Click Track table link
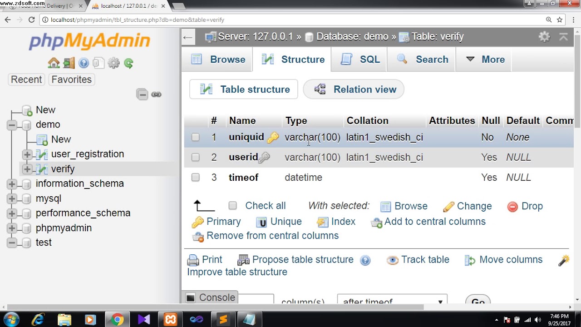Image resolution: width=581 pixels, height=327 pixels. [418, 260]
